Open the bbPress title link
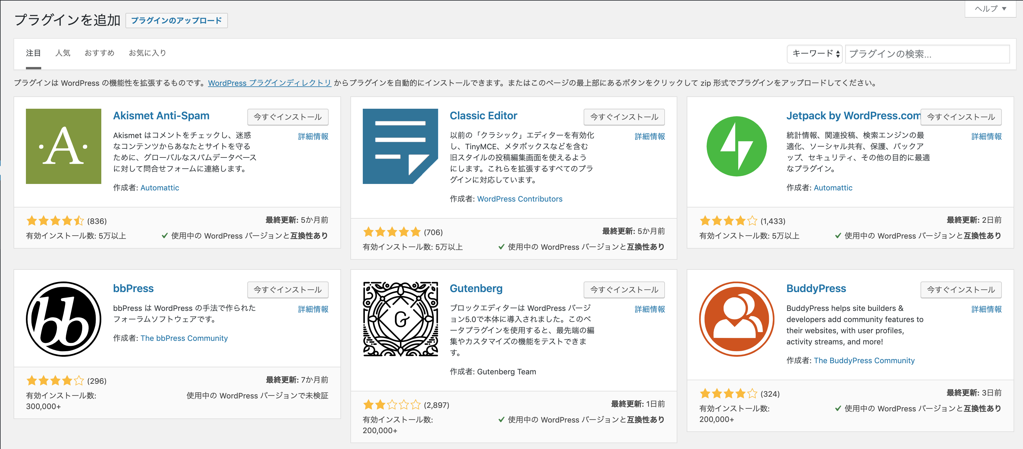Image resolution: width=1023 pixels, height=449 pixels. tap(133, 289)
